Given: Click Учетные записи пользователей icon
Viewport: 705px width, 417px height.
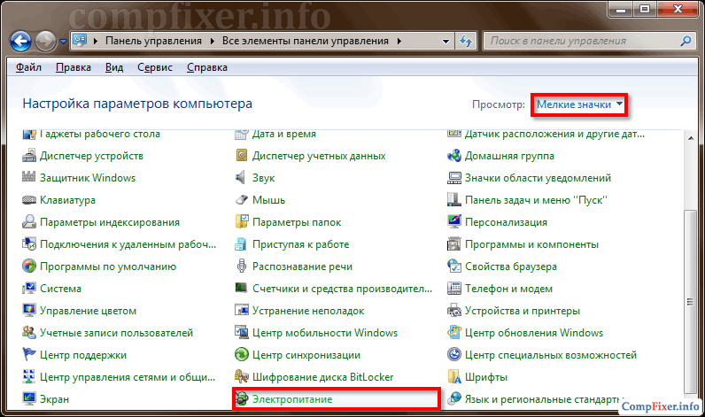Looking at the screenshot, I should point(29,333).
